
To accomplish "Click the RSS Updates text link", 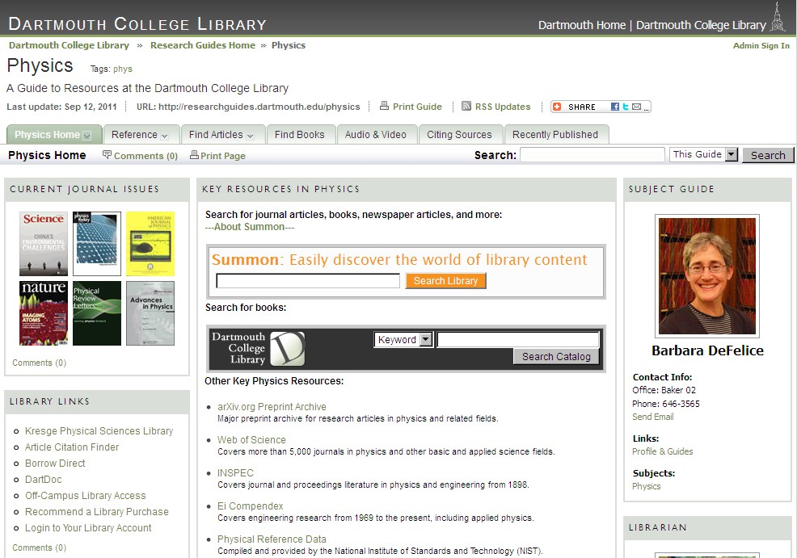I will click(503, 107).
